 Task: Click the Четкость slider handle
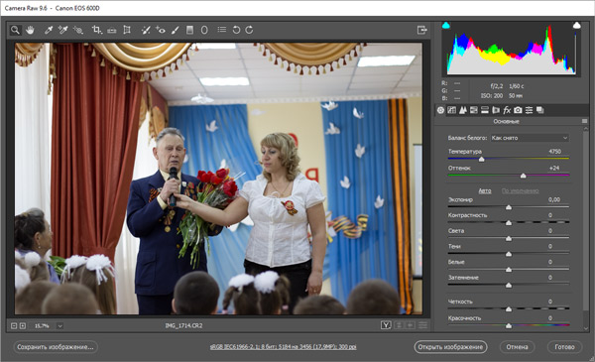[x=509, y=309]
